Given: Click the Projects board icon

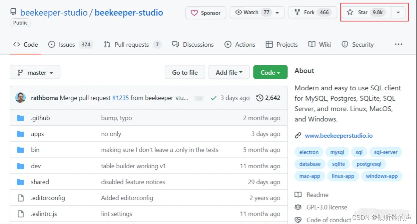Looking at the screenshot, I should click(269, 44).
